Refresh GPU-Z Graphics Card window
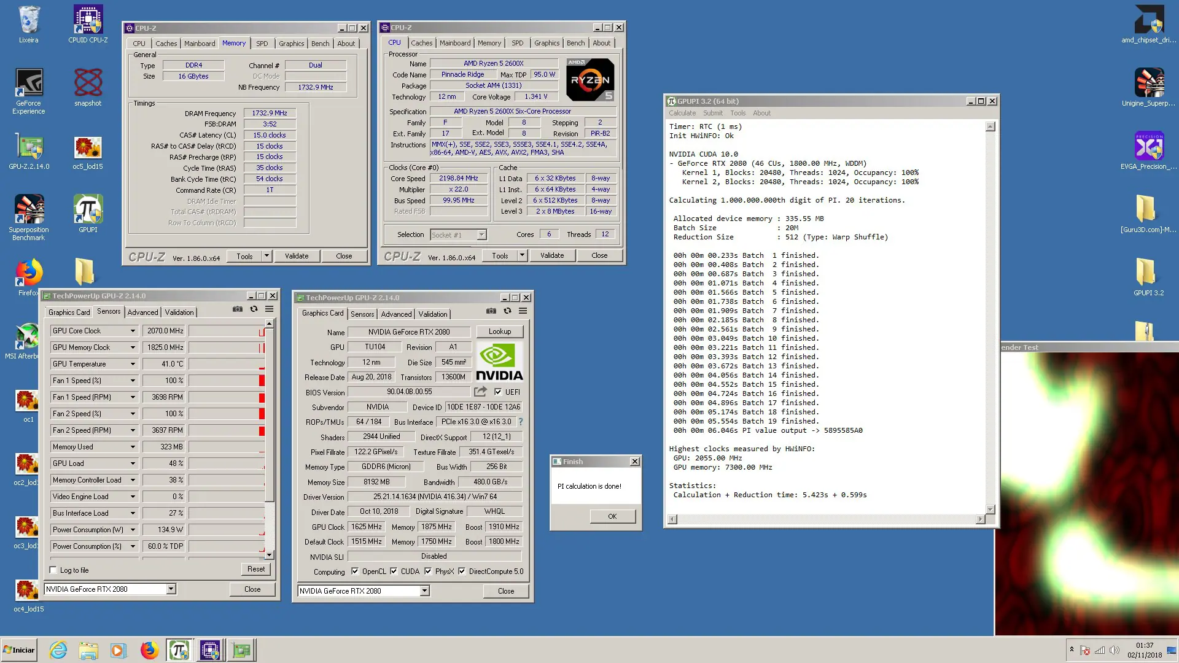 [x=507, y=311]
